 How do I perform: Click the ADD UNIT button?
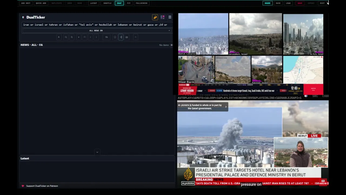point(26,3)
